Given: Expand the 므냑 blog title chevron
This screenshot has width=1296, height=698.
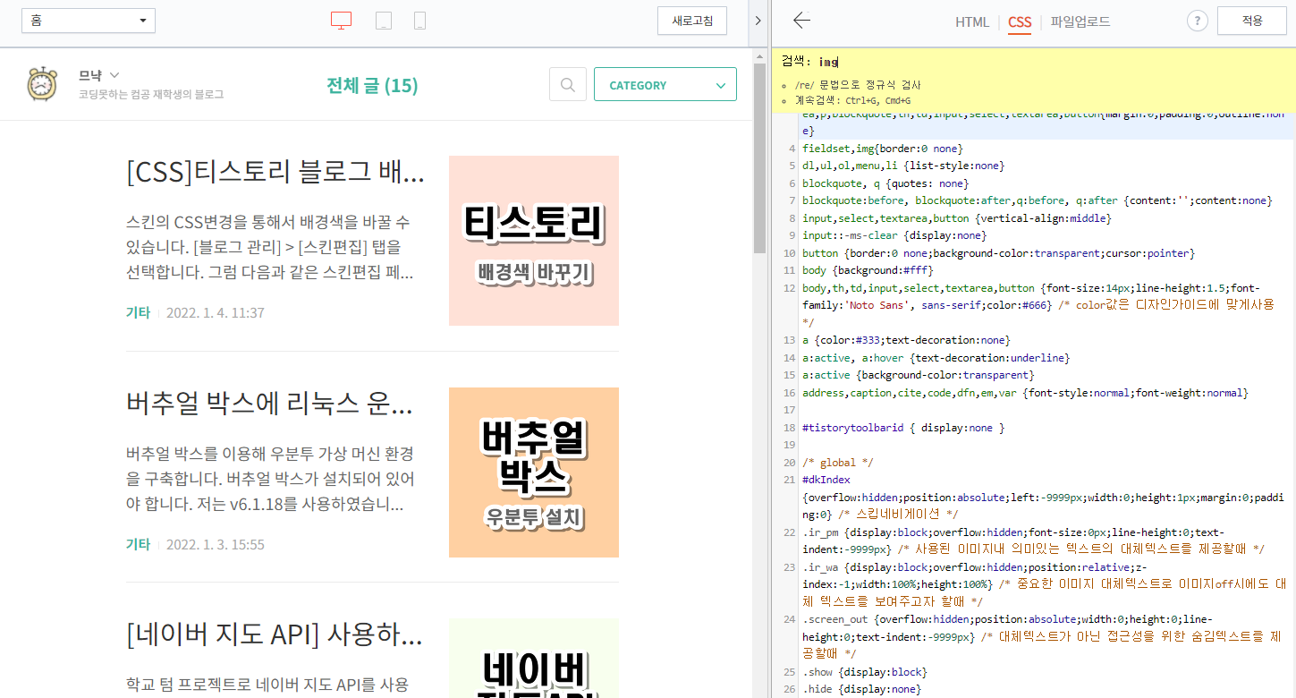Looking at the screenshot, I should [x=114, y=75].
